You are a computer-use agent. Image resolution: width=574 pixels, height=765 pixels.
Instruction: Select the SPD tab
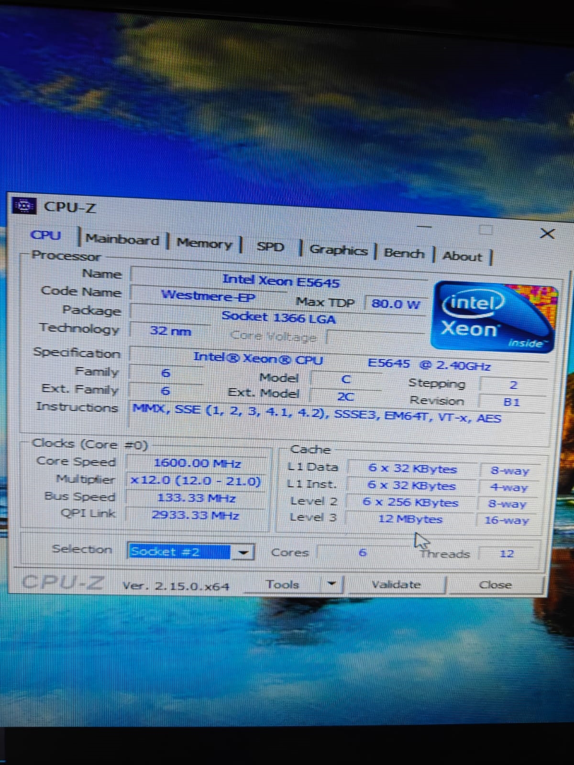(270, 247)
